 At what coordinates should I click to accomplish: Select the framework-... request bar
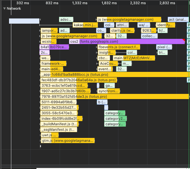pos(53,63)
